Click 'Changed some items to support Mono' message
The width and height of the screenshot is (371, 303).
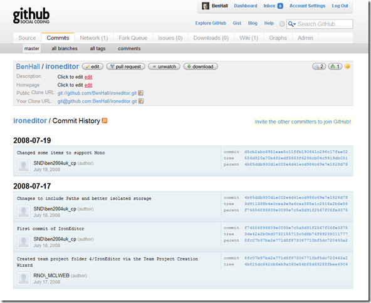(x=61, y=153)
